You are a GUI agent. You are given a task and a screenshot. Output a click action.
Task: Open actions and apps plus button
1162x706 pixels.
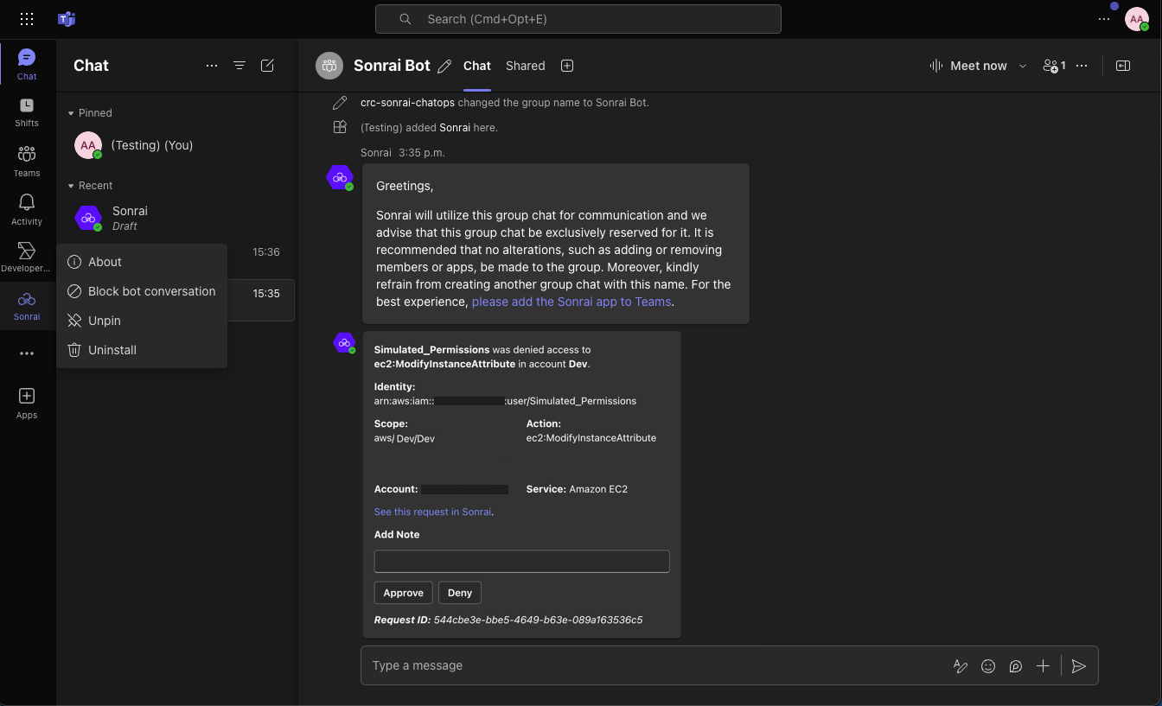point(1044,666)
